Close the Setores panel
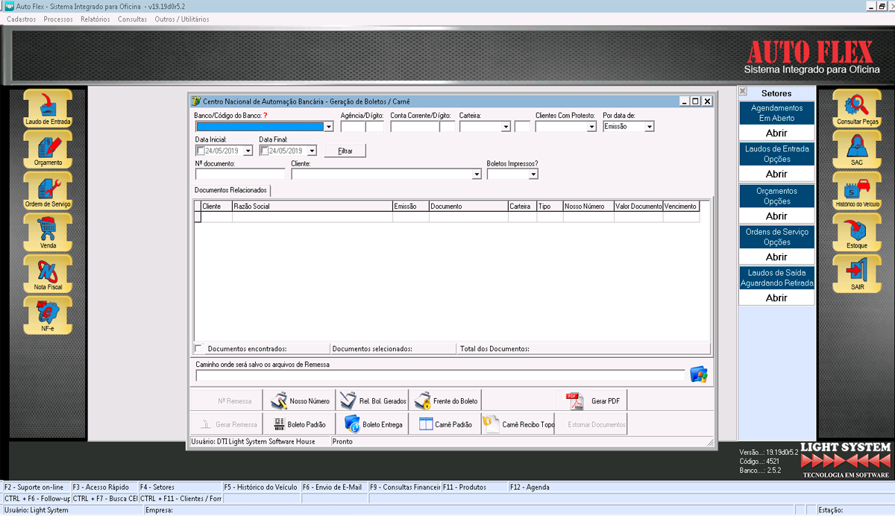 tap(743, 92)
